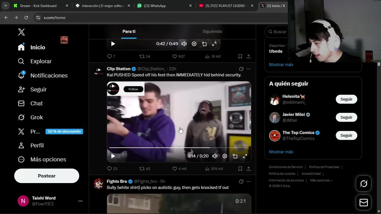
Task: Open Notificaciones bell icon
Action: click(21, 75)
